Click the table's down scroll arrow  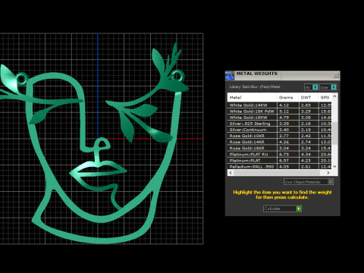coord(334,166)
